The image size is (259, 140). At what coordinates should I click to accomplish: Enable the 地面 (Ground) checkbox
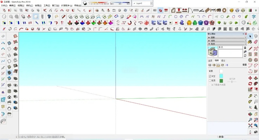point(210,80)
